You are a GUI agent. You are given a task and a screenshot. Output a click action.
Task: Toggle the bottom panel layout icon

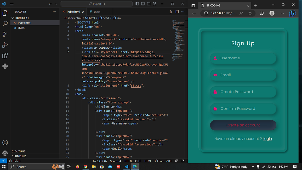tap(143, 4)
